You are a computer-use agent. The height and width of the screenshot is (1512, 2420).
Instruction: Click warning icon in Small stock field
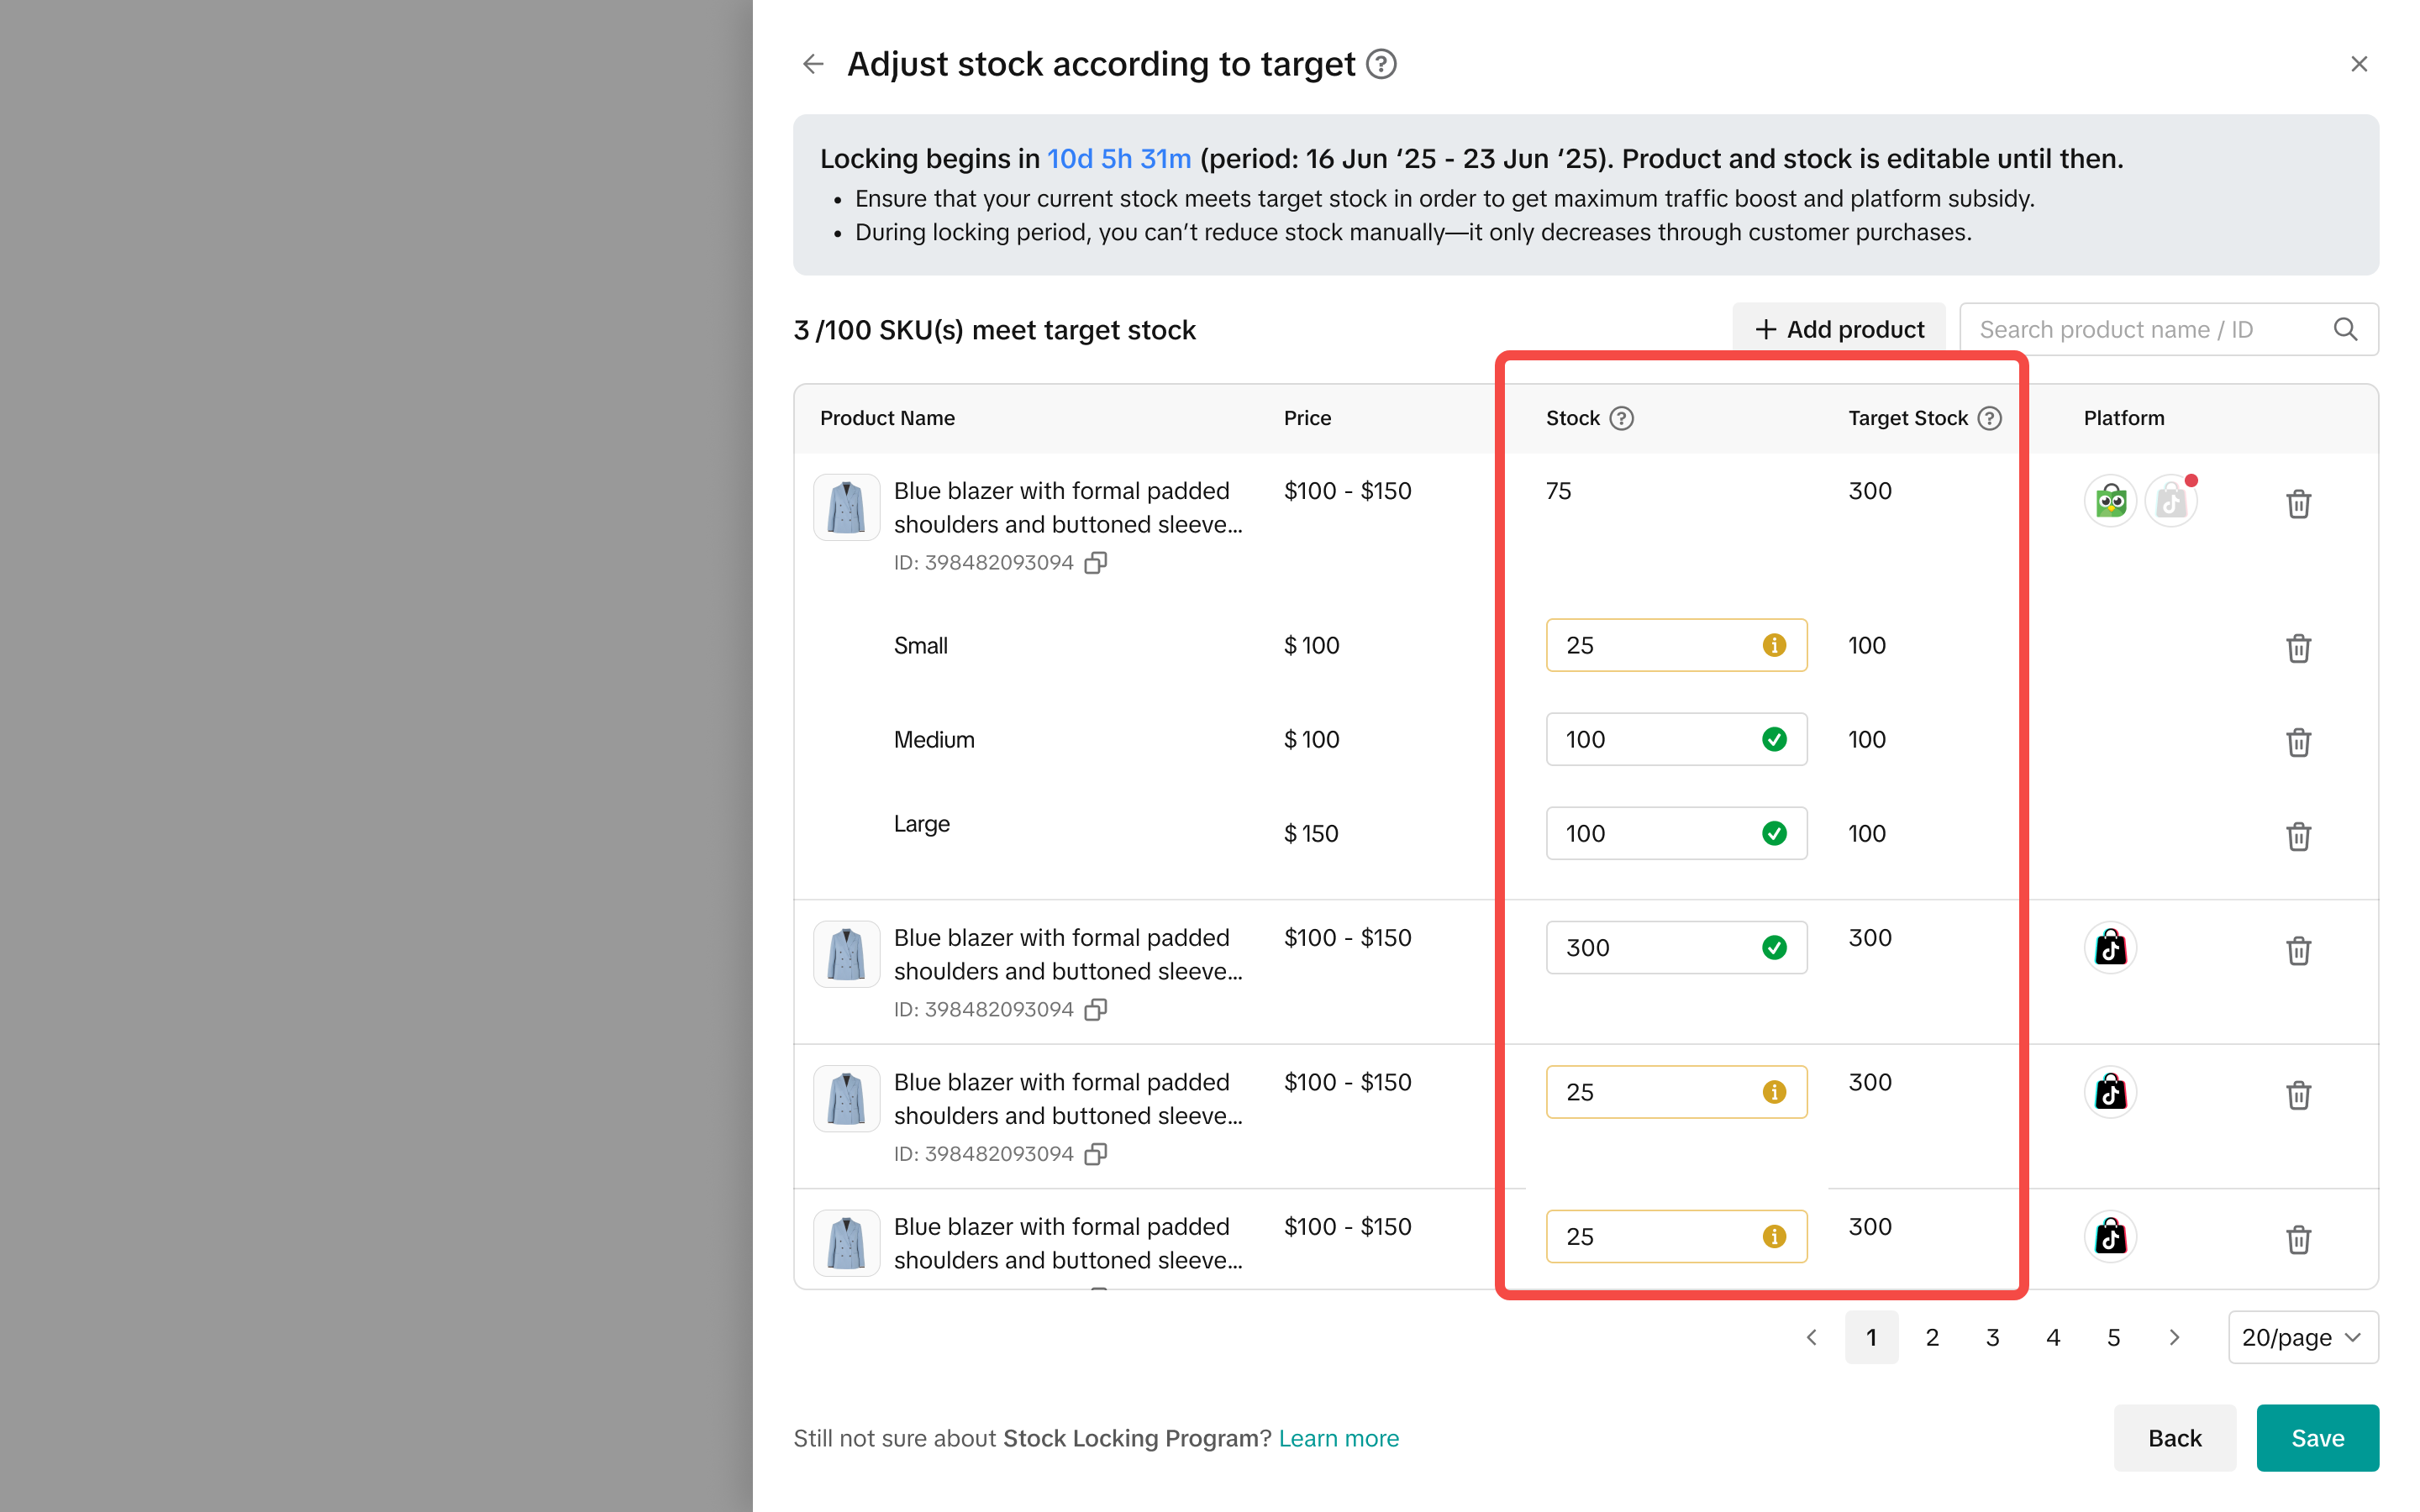pos(1774,645)
